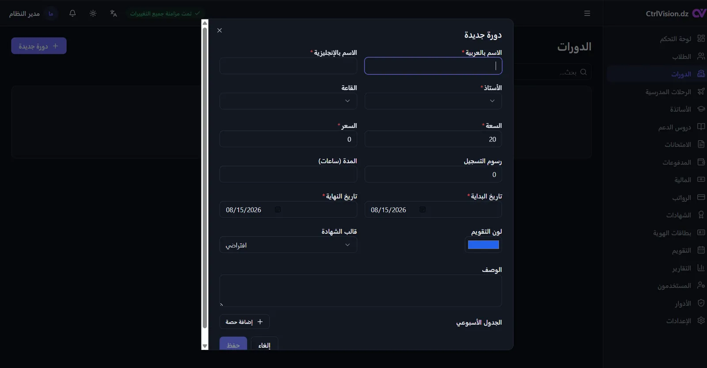Focus the الاسم بالإنجليزية input field

(288, 66)
